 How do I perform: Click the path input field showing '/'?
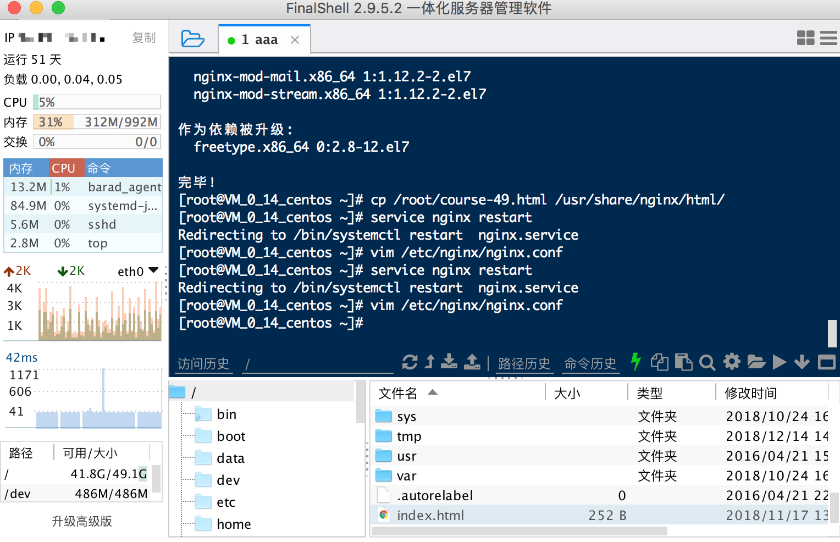pyautogui.click(x=318, y=364)
